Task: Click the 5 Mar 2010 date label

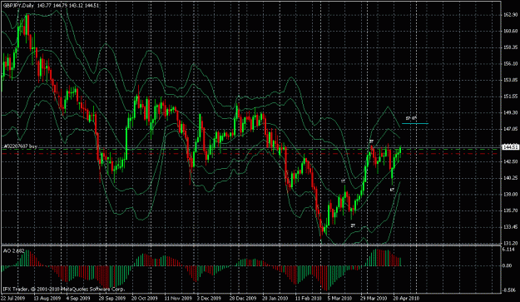Action: (x=339, y=298)
